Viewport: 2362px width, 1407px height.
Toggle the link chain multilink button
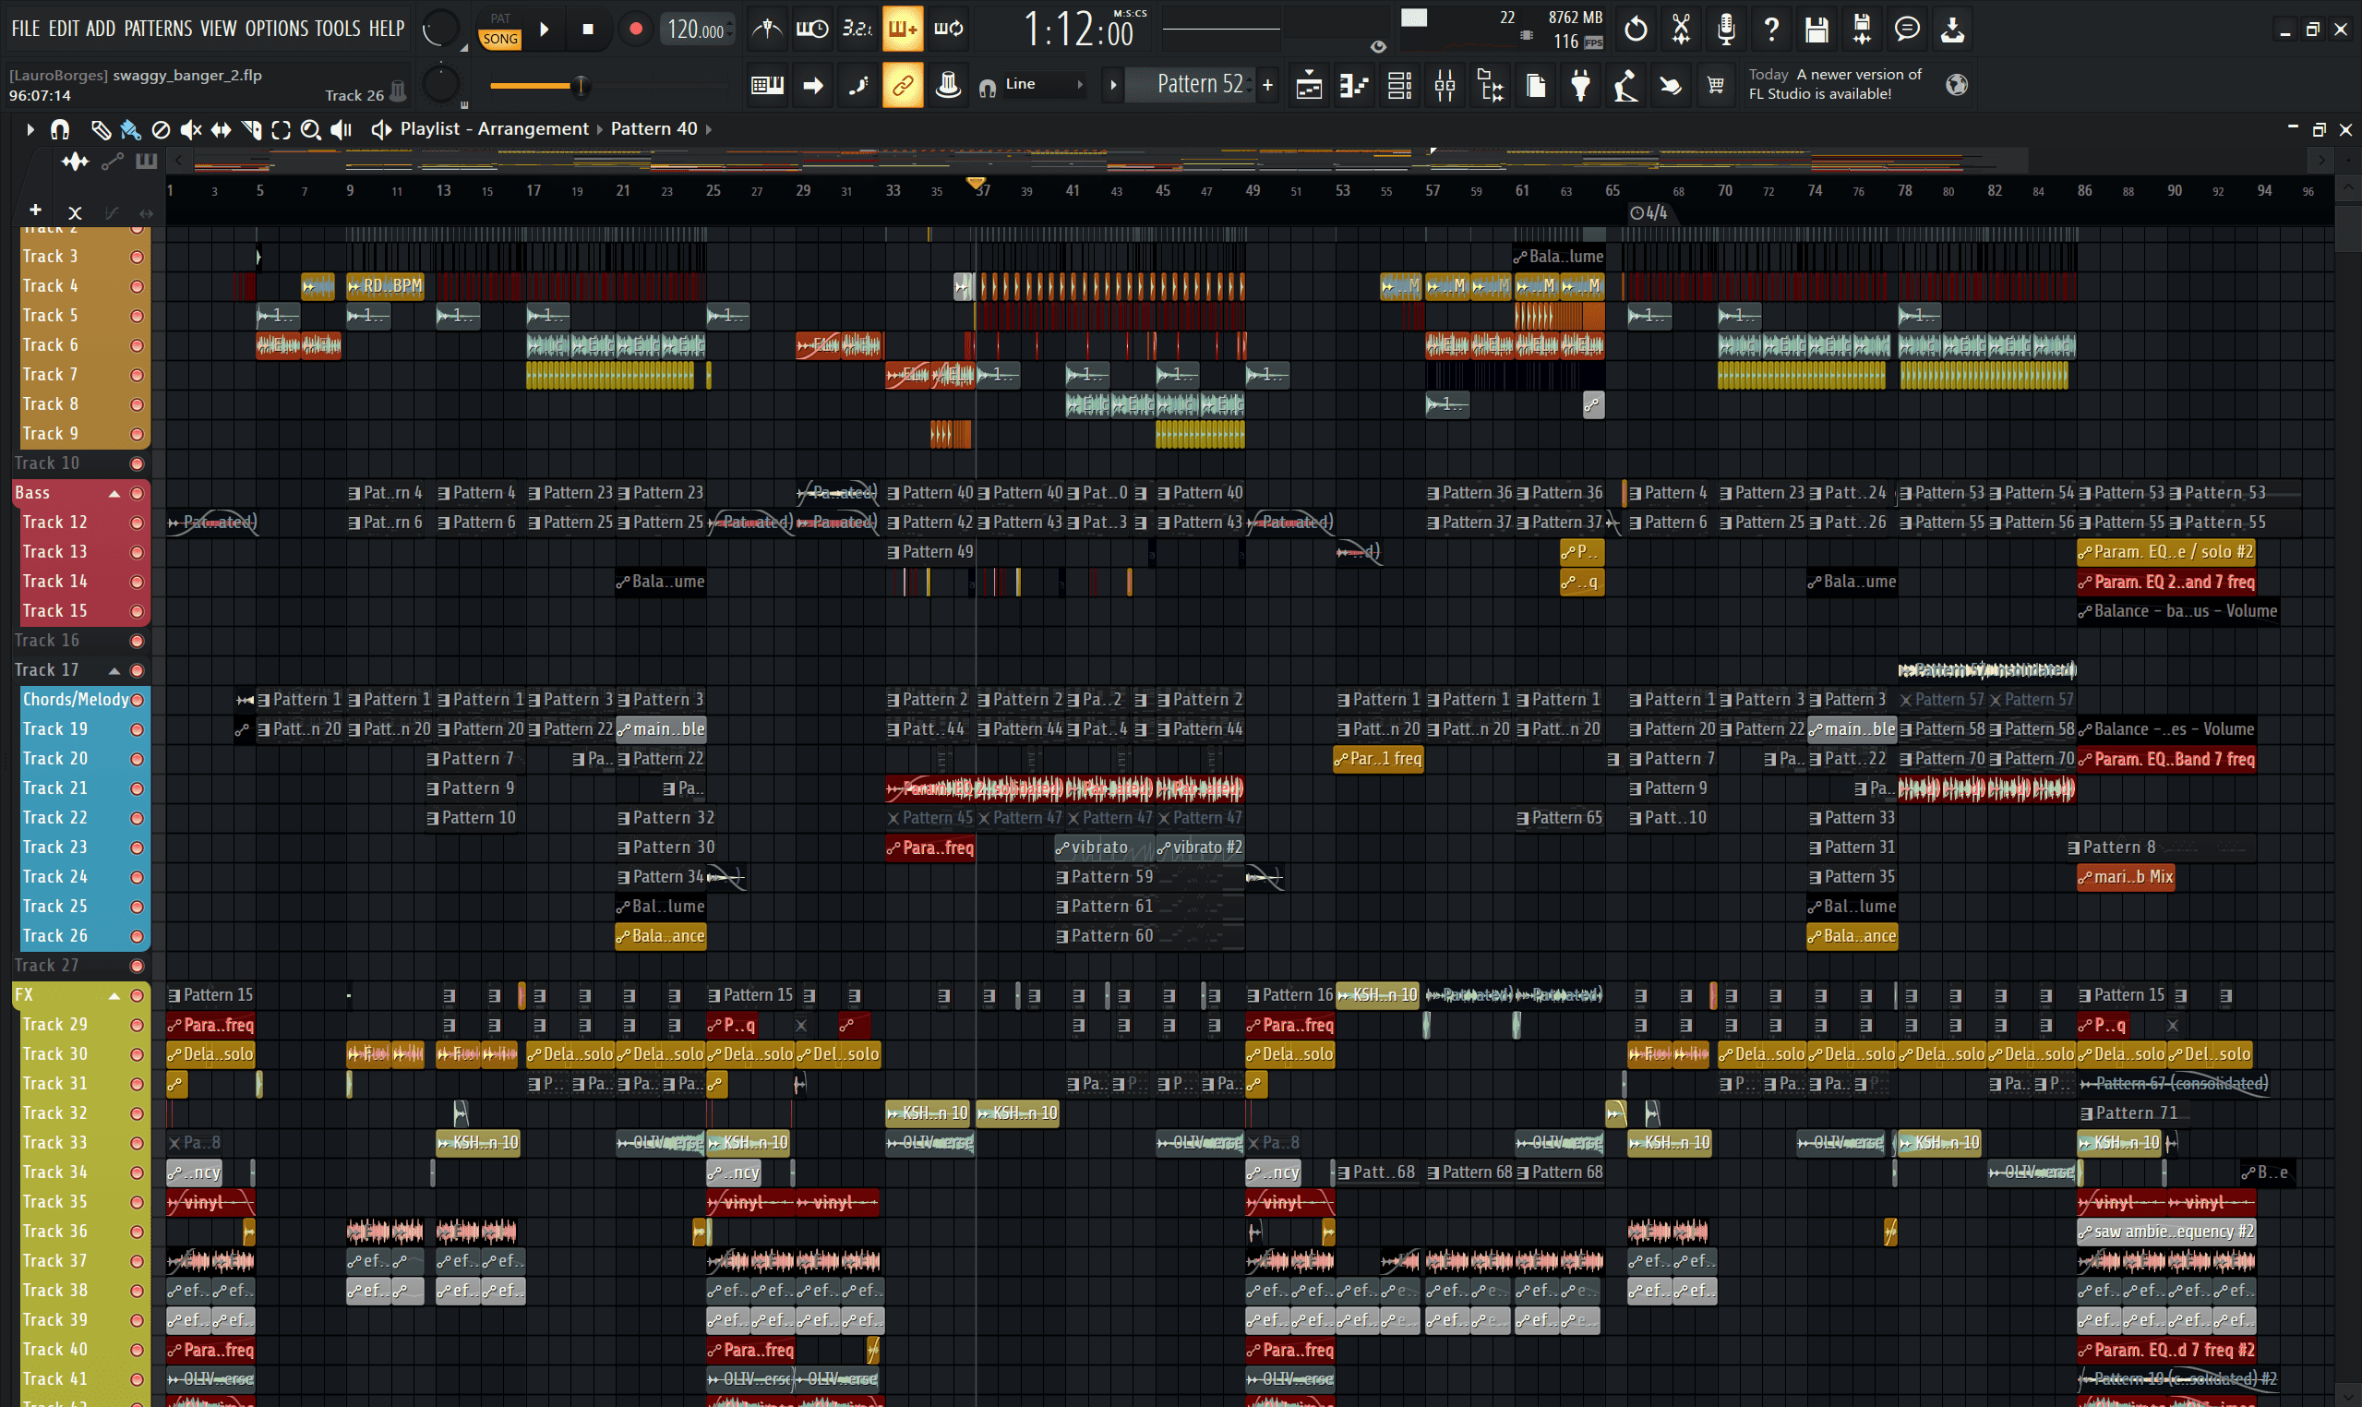(x=904, y=85)
